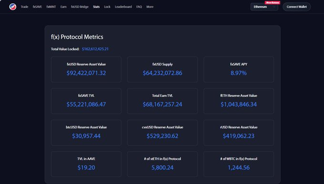The height and width of the screenshot is (184, 324).
Task: Click the stETH count 5,800.24
Action: (162, 167)
